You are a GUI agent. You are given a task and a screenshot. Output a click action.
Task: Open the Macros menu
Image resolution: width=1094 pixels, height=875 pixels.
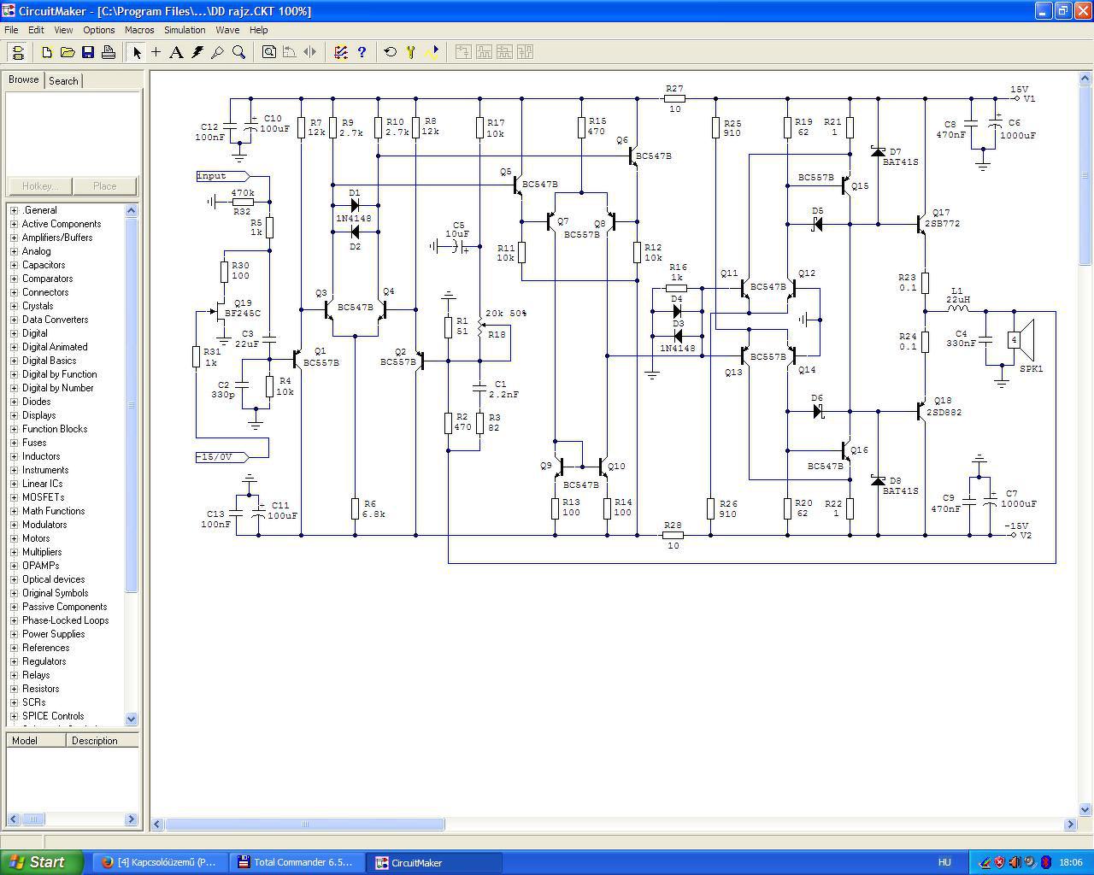pos(139,30)
